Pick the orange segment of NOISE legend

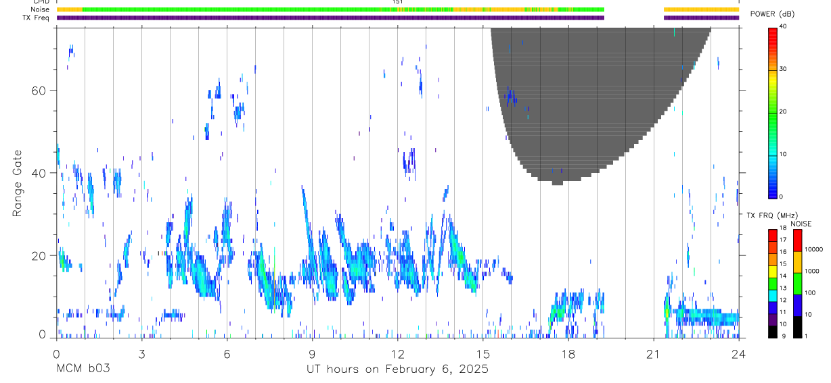pyautogui.click(x=798, y=261)
